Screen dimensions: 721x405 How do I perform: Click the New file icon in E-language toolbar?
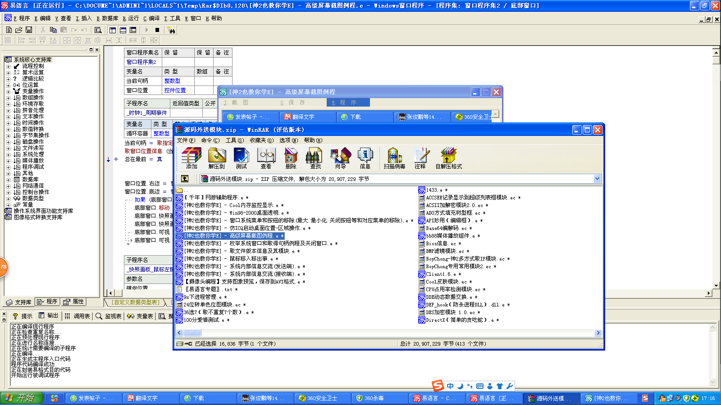coord(9,30)
